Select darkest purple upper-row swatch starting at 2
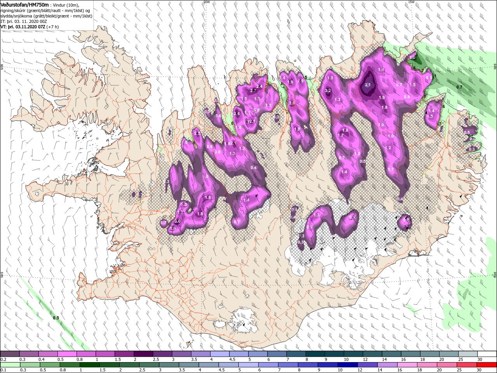The width and height of the screenshot is (497, 373). (x=143, y=354)
